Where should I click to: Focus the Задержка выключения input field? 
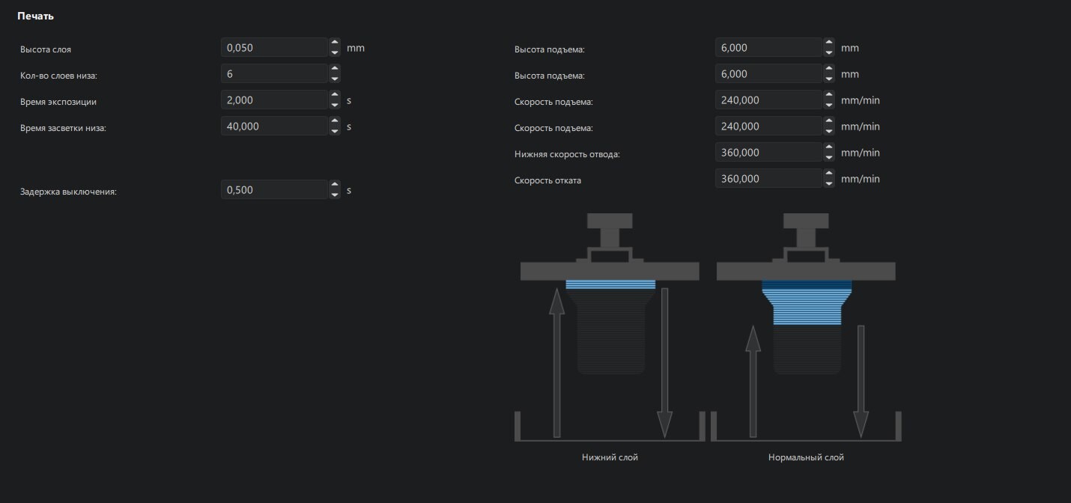[x=275, y=190]
